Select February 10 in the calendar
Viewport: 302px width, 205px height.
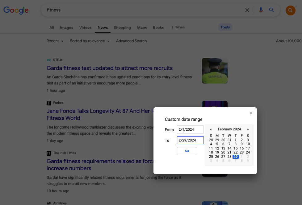248,144
